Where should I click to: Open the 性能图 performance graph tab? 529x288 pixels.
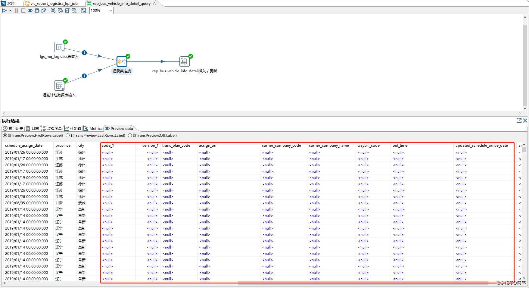click(73, 128)
